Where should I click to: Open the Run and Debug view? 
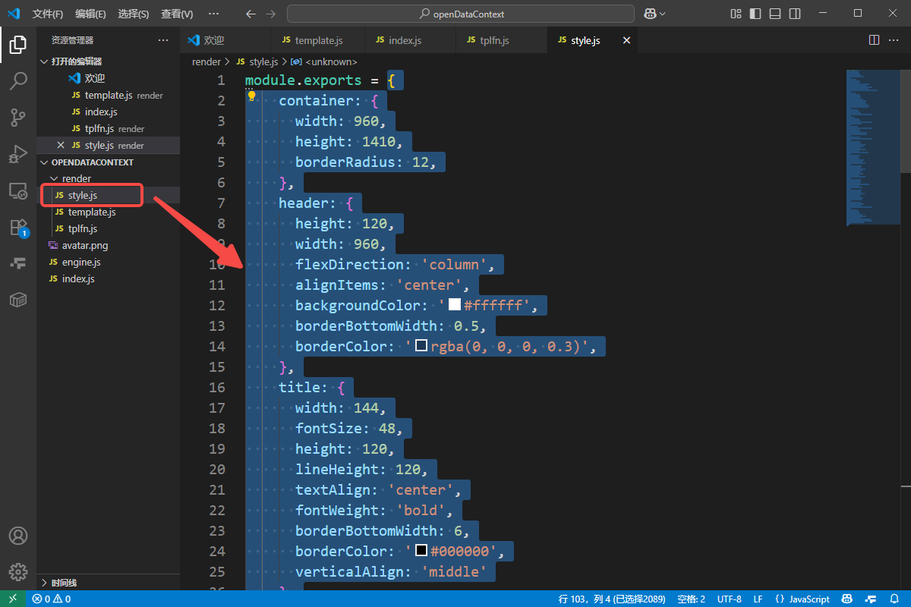tap(18, 154)
